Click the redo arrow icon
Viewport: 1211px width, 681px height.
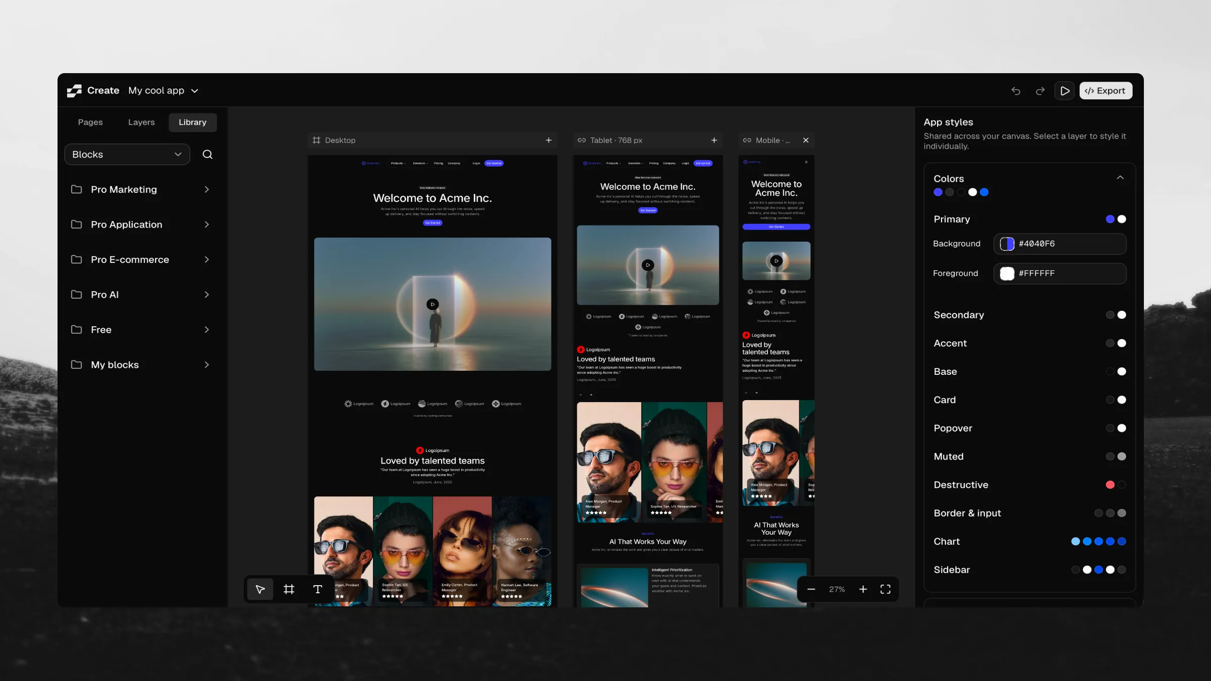pos(1040,91)
